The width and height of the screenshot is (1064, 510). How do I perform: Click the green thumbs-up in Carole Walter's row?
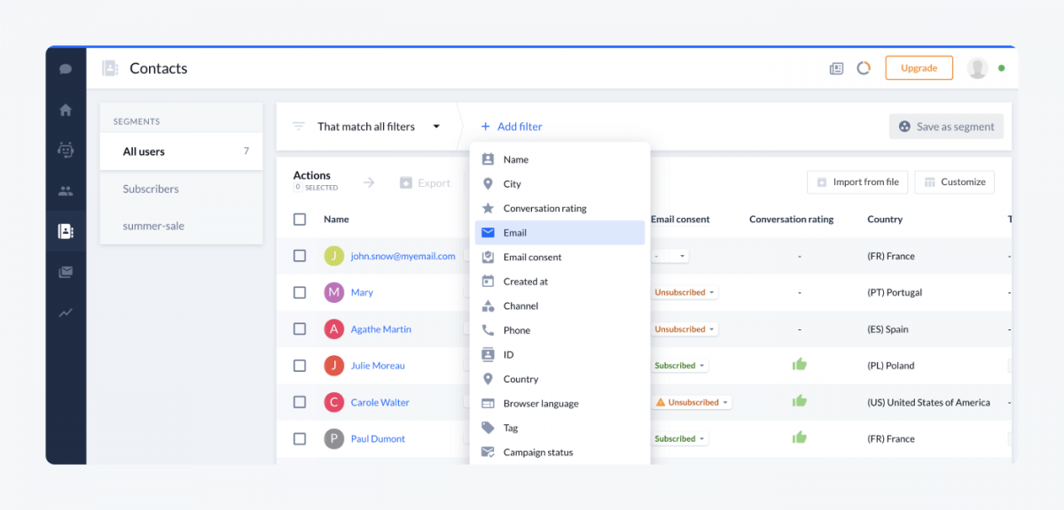(x=800, y=400)
